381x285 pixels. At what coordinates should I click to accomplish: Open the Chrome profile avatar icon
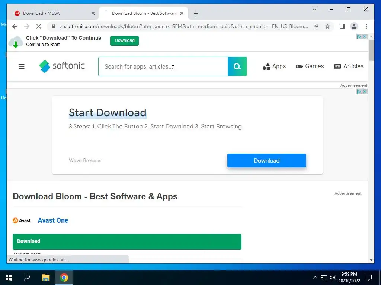coord(354,26)
